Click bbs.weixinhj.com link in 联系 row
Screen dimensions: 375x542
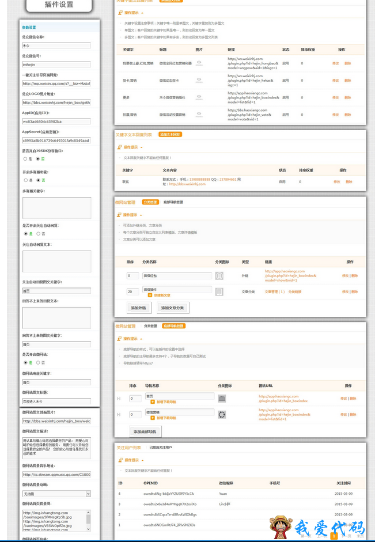[187, 184]
